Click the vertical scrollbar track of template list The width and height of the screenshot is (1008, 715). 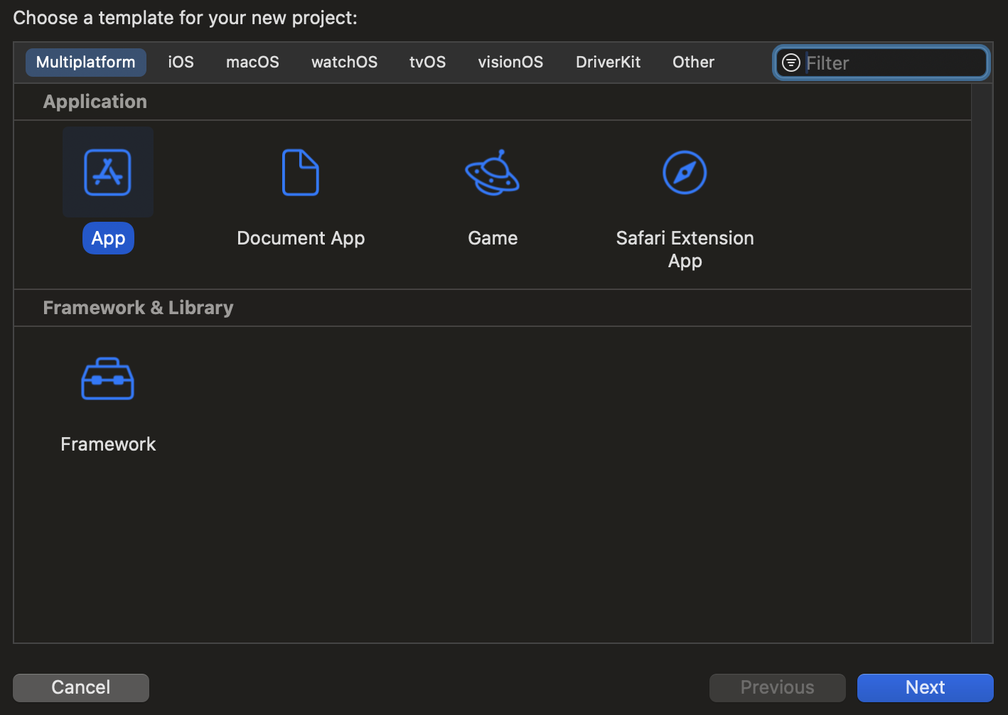click(x=982, y=362)
